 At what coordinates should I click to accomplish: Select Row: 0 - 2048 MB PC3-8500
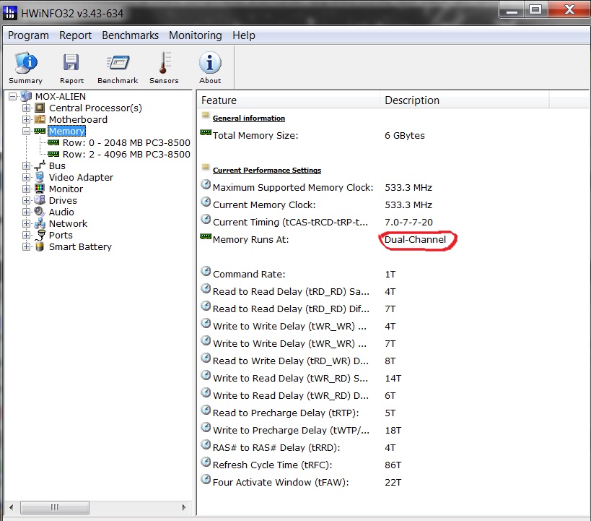[x=126, y=142]
